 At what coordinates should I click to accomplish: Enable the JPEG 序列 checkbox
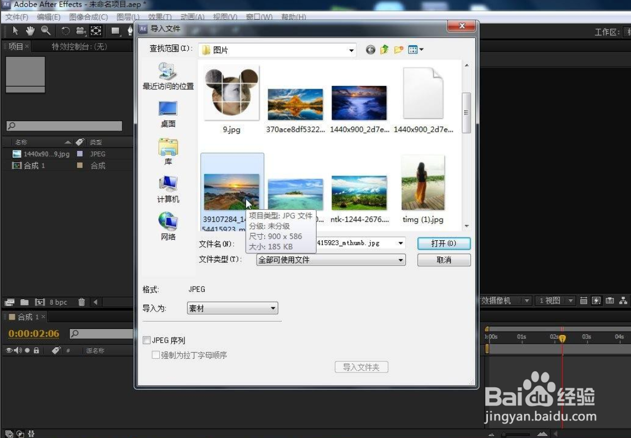tap(146, 340)
